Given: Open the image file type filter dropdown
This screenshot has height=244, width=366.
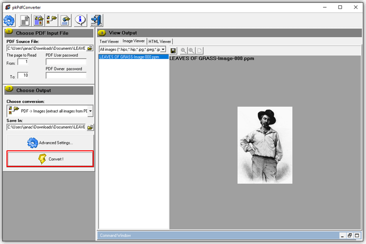Looking at the screenshot, I should pos(163,49).
